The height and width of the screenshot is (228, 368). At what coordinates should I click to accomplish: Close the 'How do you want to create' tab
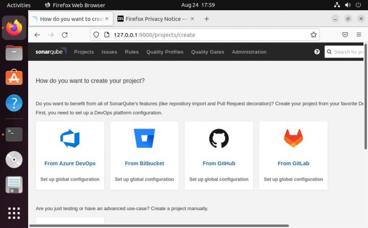(107, 19)
